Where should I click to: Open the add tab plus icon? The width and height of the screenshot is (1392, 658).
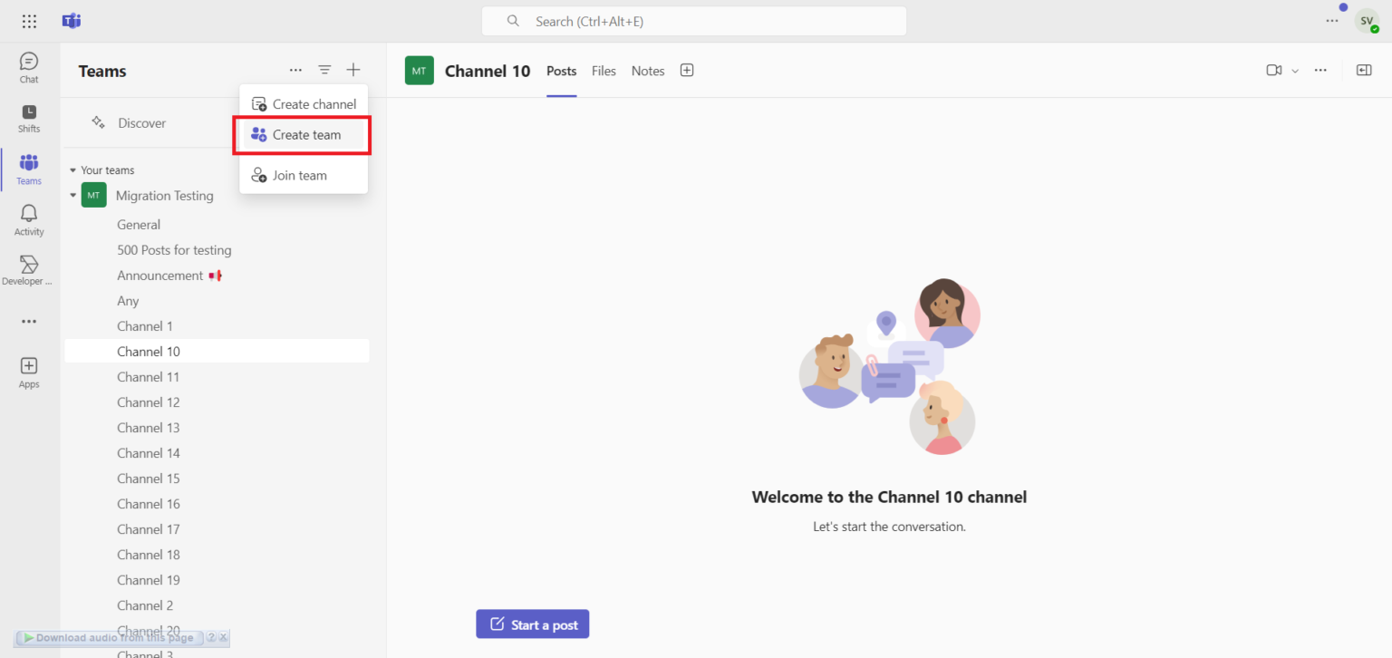(686, 70)
